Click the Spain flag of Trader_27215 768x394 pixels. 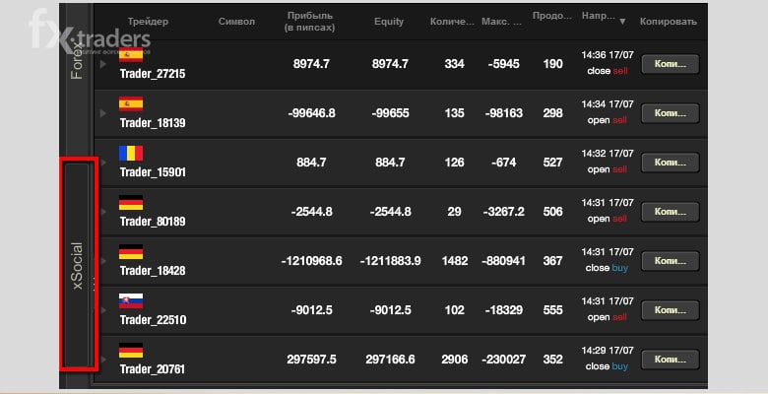point(131,54)
